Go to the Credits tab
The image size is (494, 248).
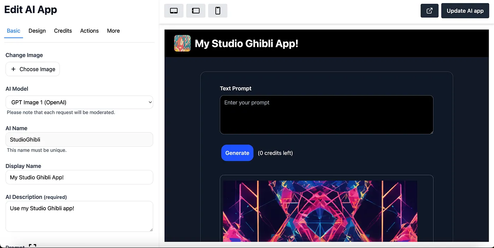click(x=63, y=31)
